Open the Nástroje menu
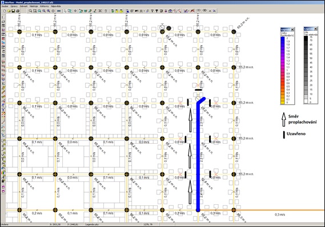 (x=34, y=6)
